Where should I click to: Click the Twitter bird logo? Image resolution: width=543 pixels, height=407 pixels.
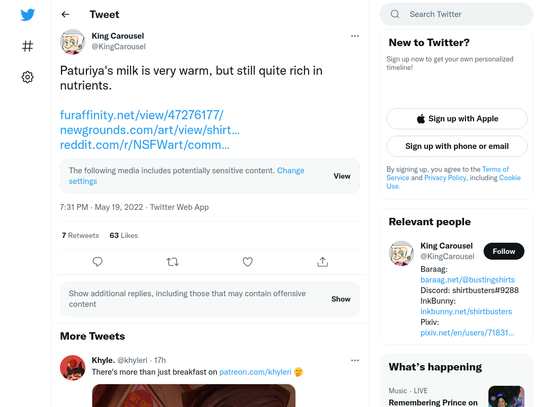[x=28, y=15]
